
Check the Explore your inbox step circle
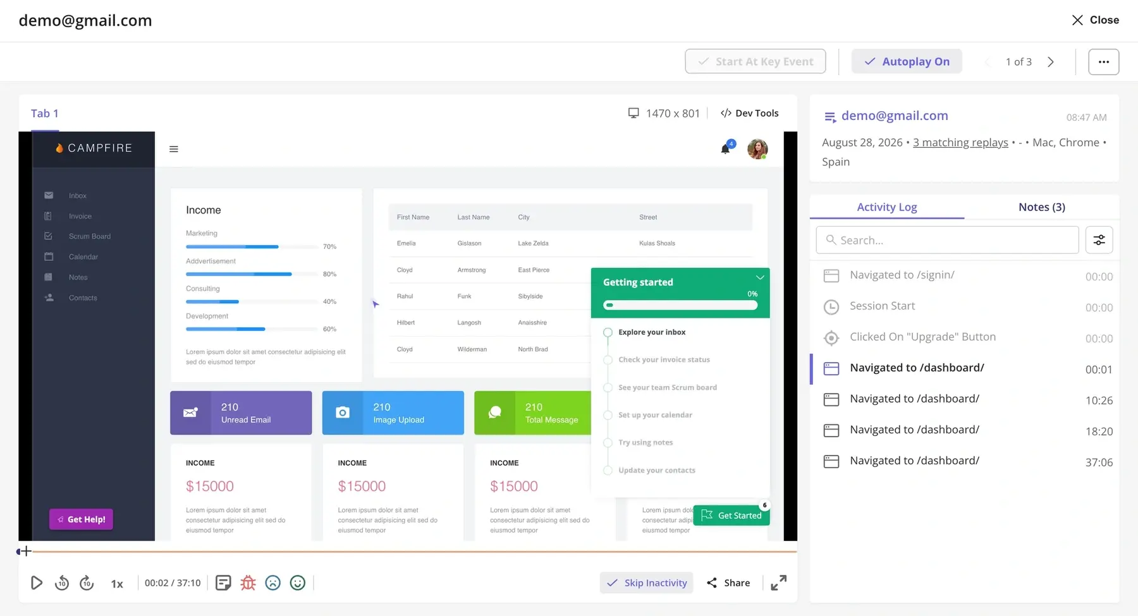(608, 332)
